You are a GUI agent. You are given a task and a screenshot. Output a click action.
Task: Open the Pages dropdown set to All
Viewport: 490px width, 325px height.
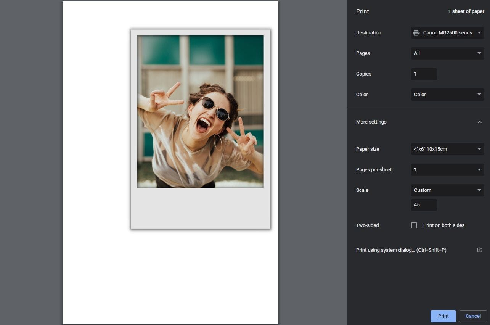(x=447, y=53)
